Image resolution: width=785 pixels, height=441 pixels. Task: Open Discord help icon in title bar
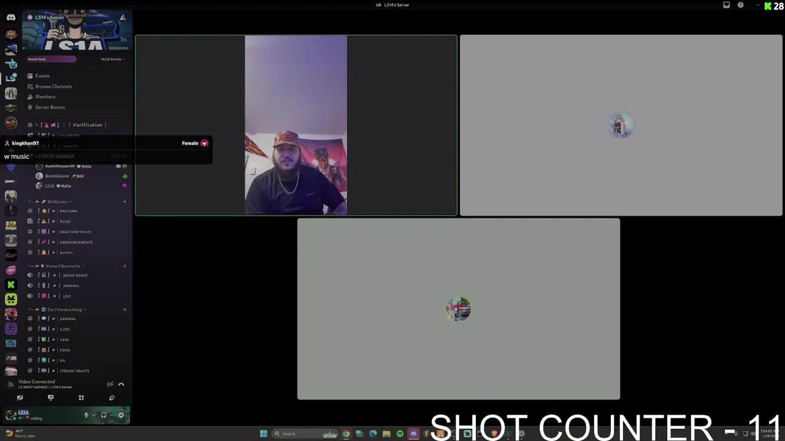(741, 5)
